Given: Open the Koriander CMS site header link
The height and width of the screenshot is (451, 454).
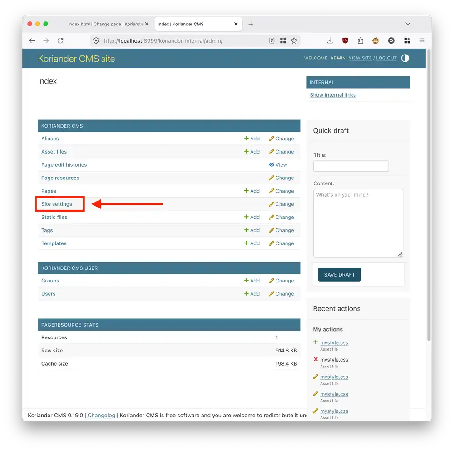Looking at the screenshot, I should click(76, 59).
